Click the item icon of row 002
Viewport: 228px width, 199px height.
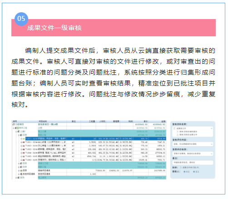pos(24,146)
